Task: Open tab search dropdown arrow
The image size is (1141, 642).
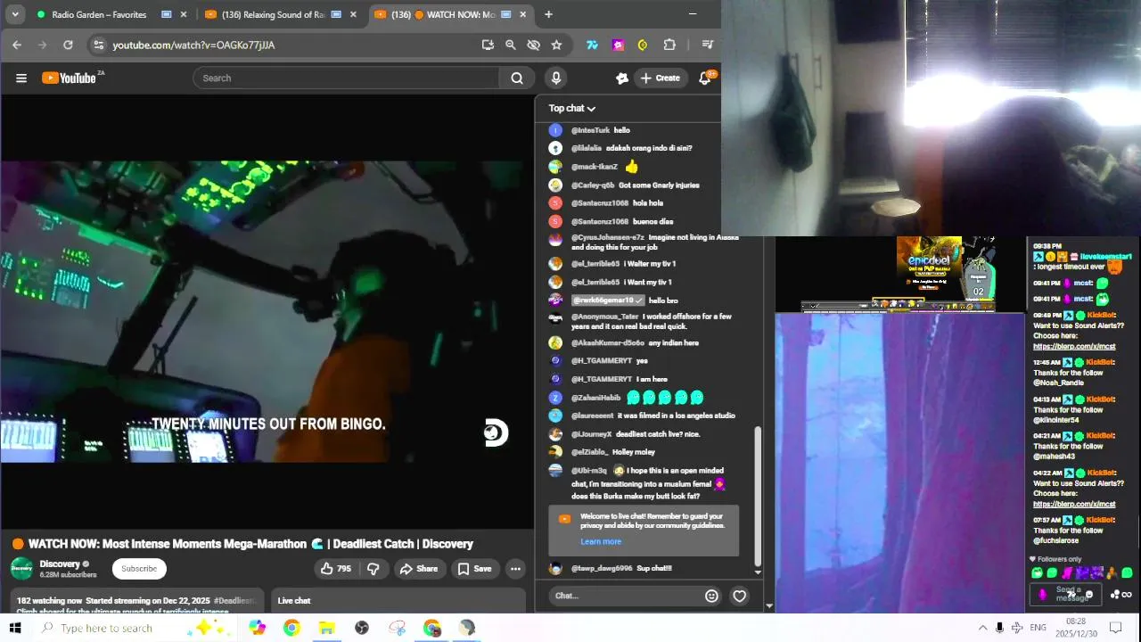Action: tap(15, 14)
